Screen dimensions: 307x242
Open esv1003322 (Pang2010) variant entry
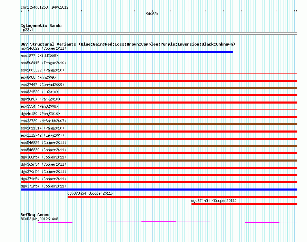pos(42,70)
